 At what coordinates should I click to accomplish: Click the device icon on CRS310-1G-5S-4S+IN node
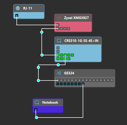pyautogui.click(x=59, y=41)
